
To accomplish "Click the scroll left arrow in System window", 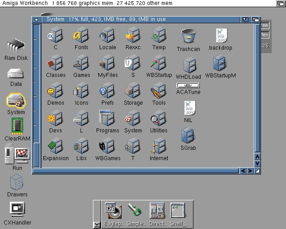I will click(243, 171).
